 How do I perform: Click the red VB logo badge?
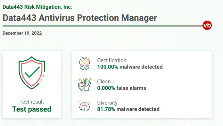tap(207, 25)
